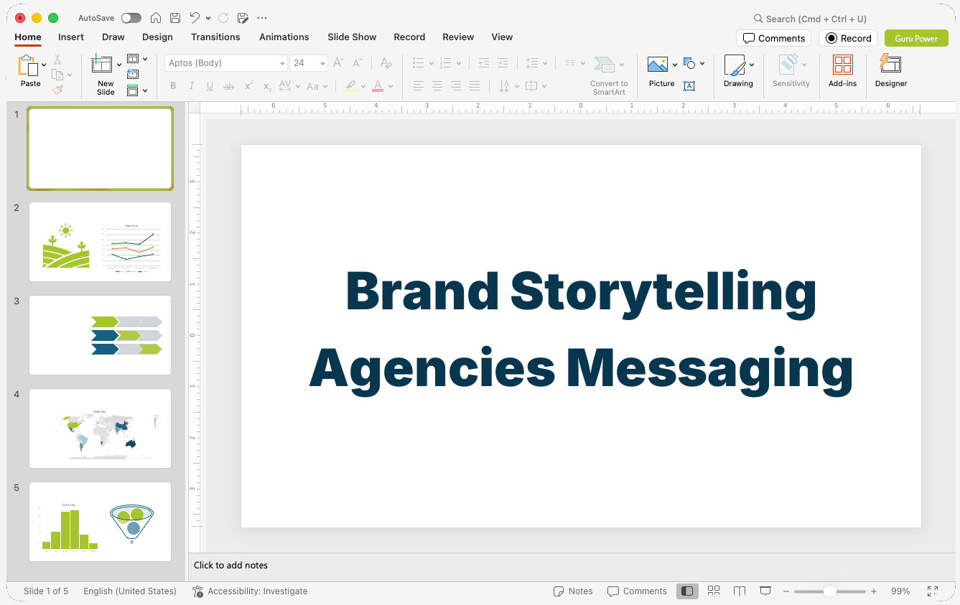This screenshot has width=960, height=605.
Task: Click the Search (Cmd + Ctrl + U) field
Action: coord(809,19)
